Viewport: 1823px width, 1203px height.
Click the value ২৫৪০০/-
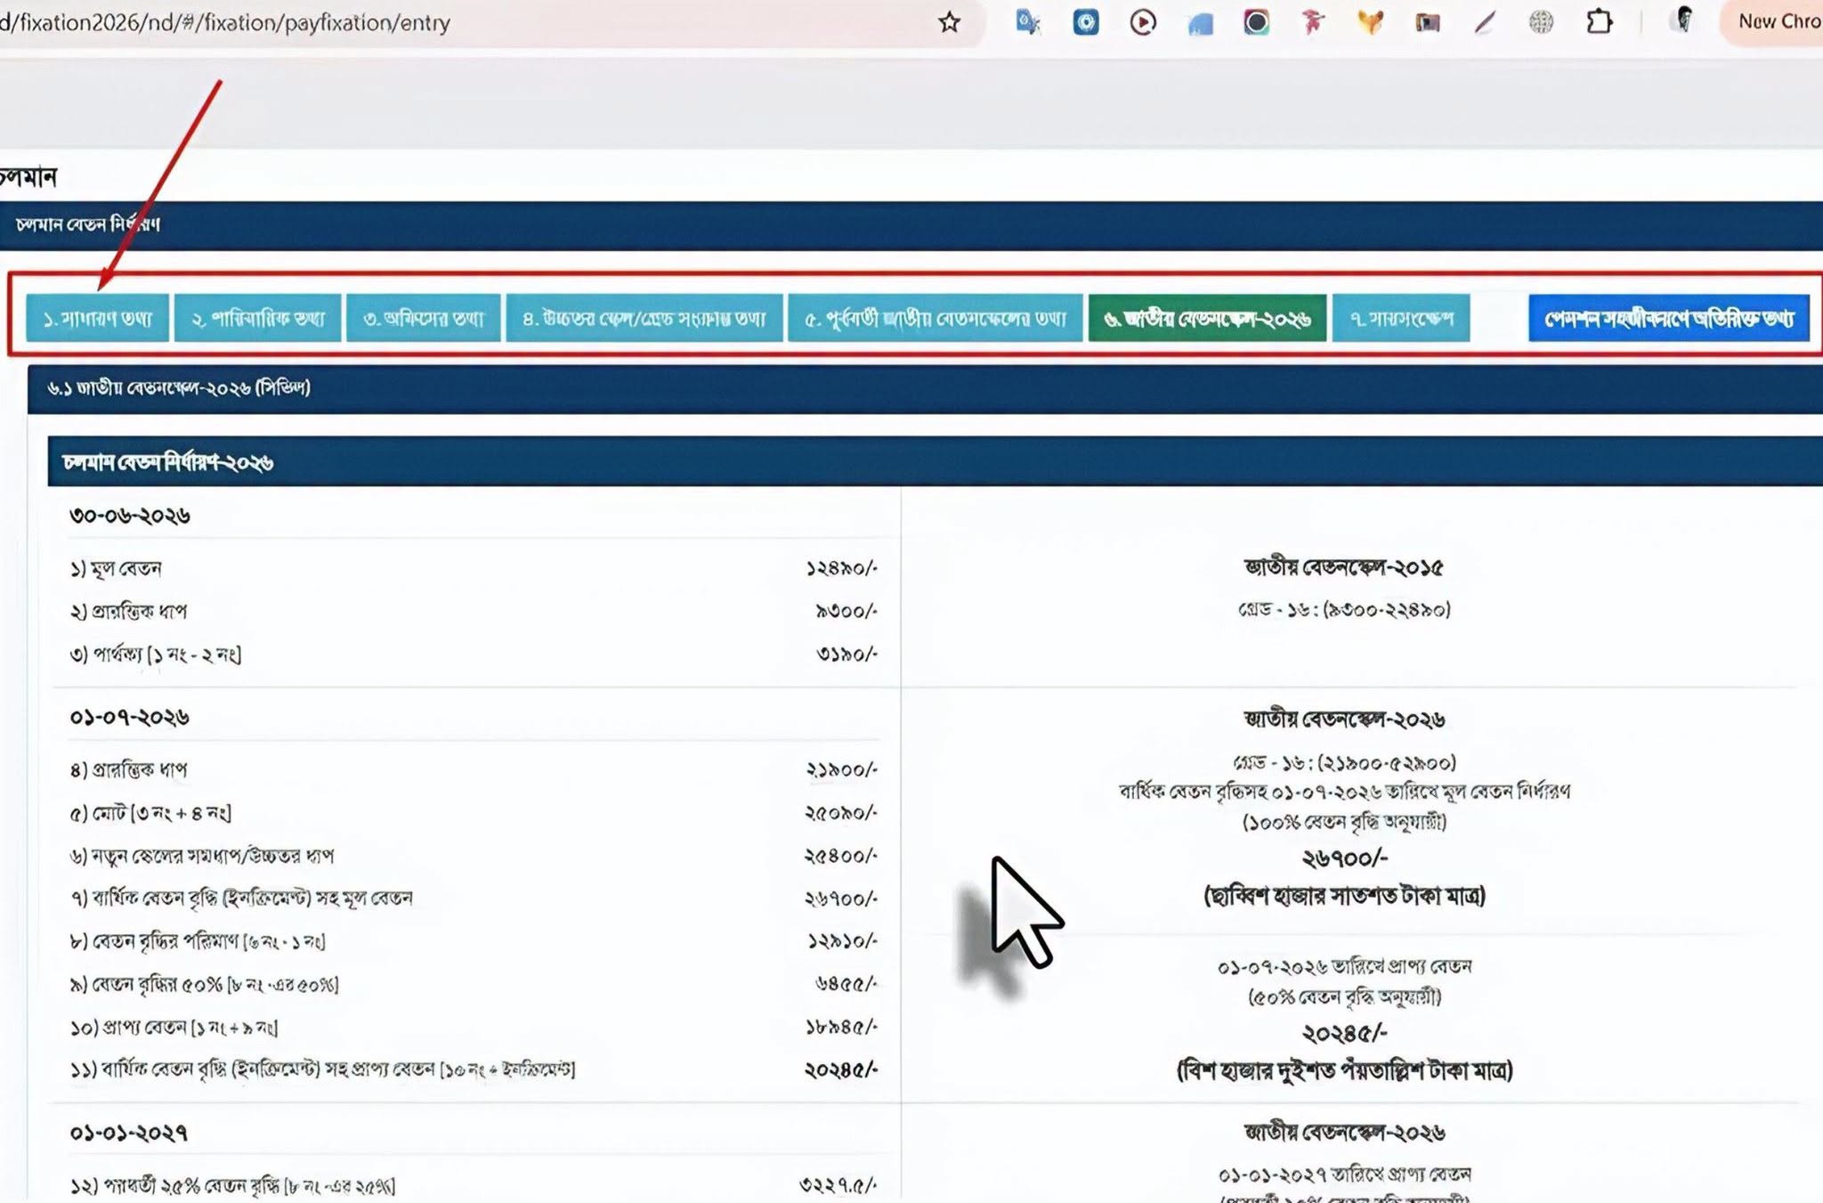coord(841,856)
